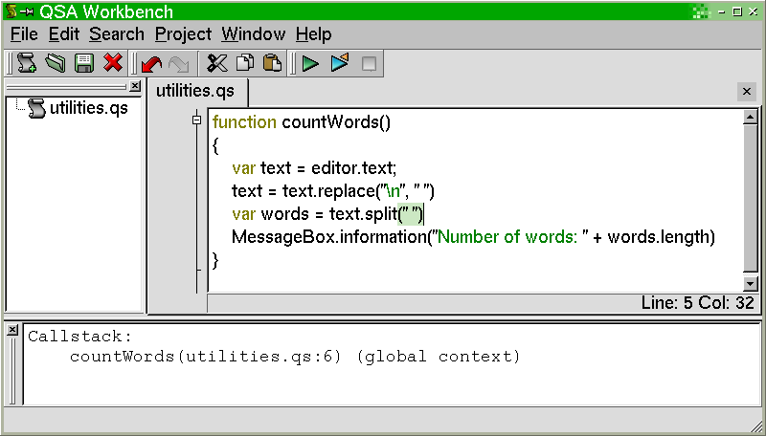The height and width of the screenshot is (436, 766).
Task: Close the utilities.qs editor tab
Action: [x=747, y=92]
